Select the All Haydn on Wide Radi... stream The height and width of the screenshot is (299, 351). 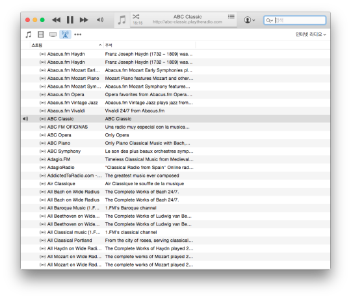click(x=175, y=248)
